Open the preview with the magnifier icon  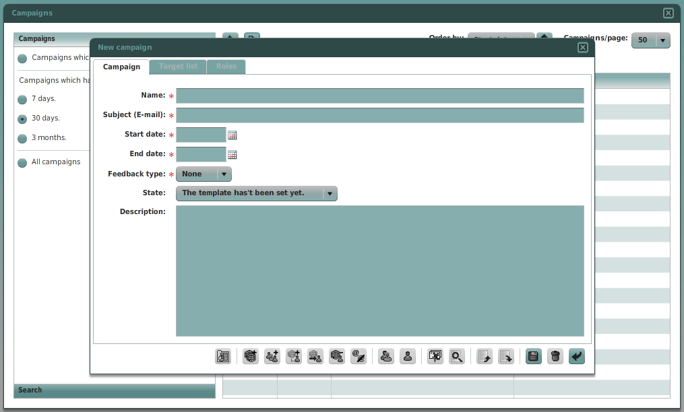coord(456,356)
